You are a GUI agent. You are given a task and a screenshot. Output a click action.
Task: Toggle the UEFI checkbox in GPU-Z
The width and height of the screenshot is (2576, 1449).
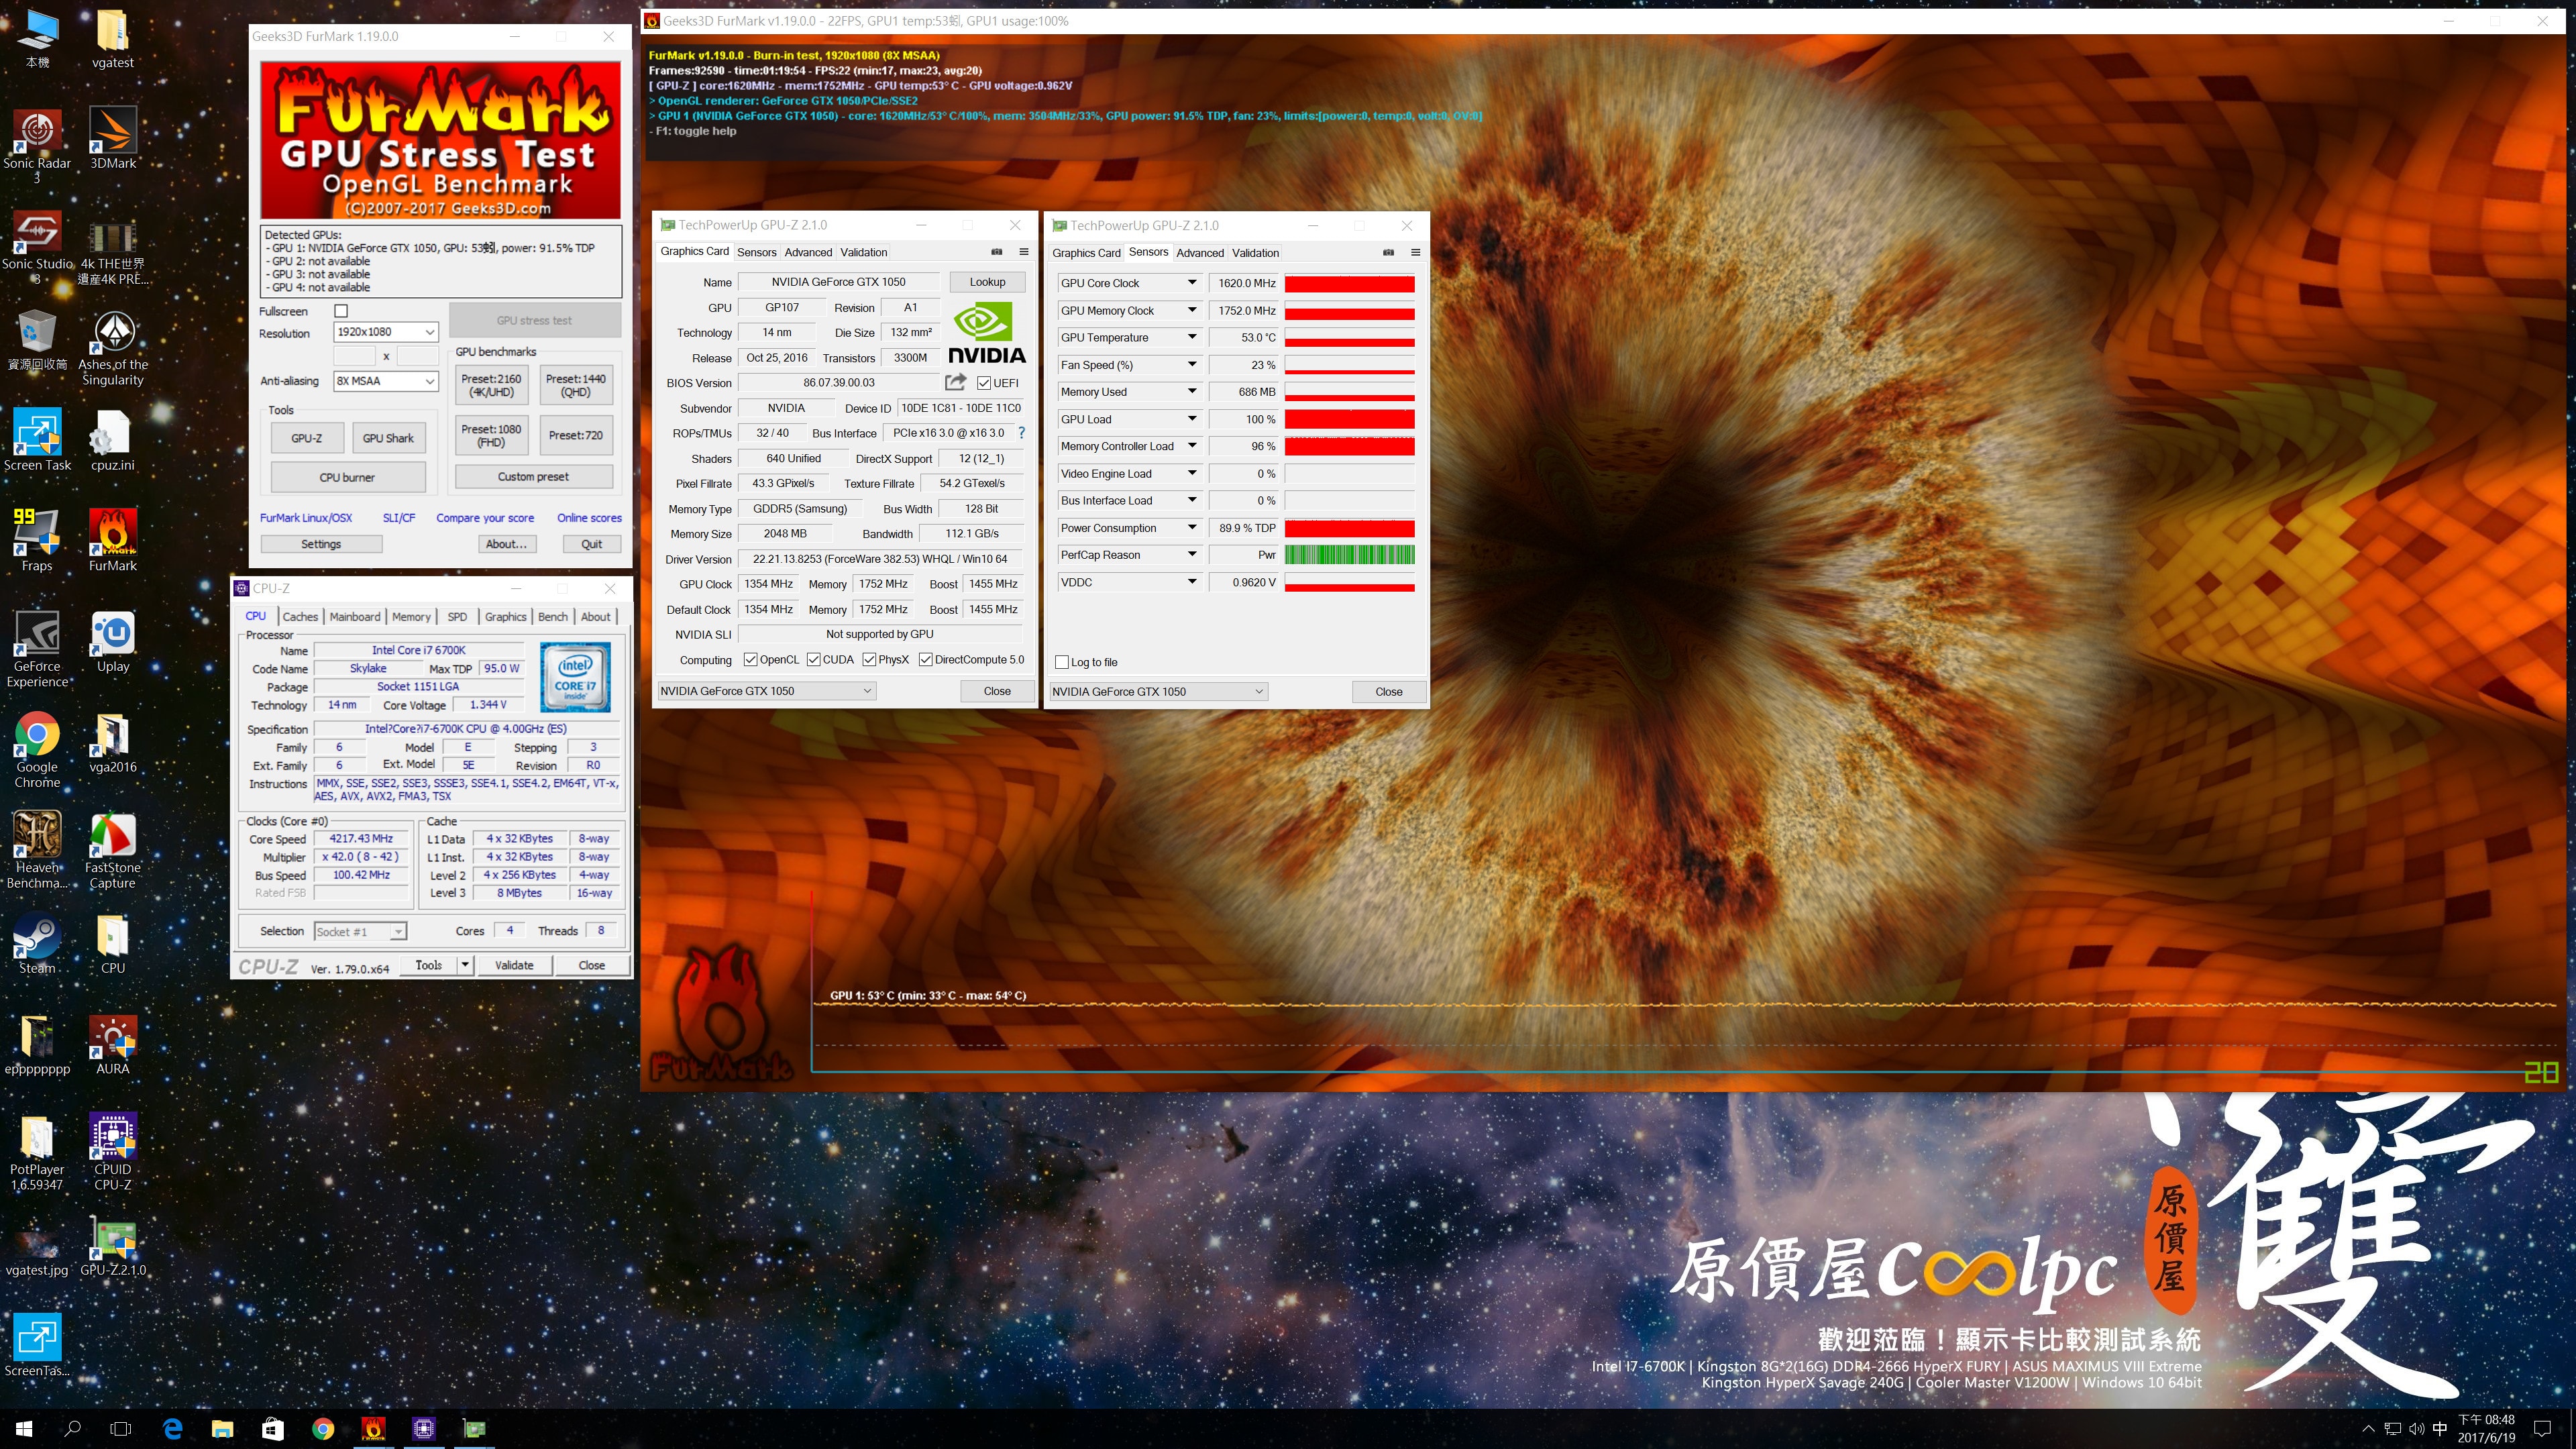click(984, 383)
